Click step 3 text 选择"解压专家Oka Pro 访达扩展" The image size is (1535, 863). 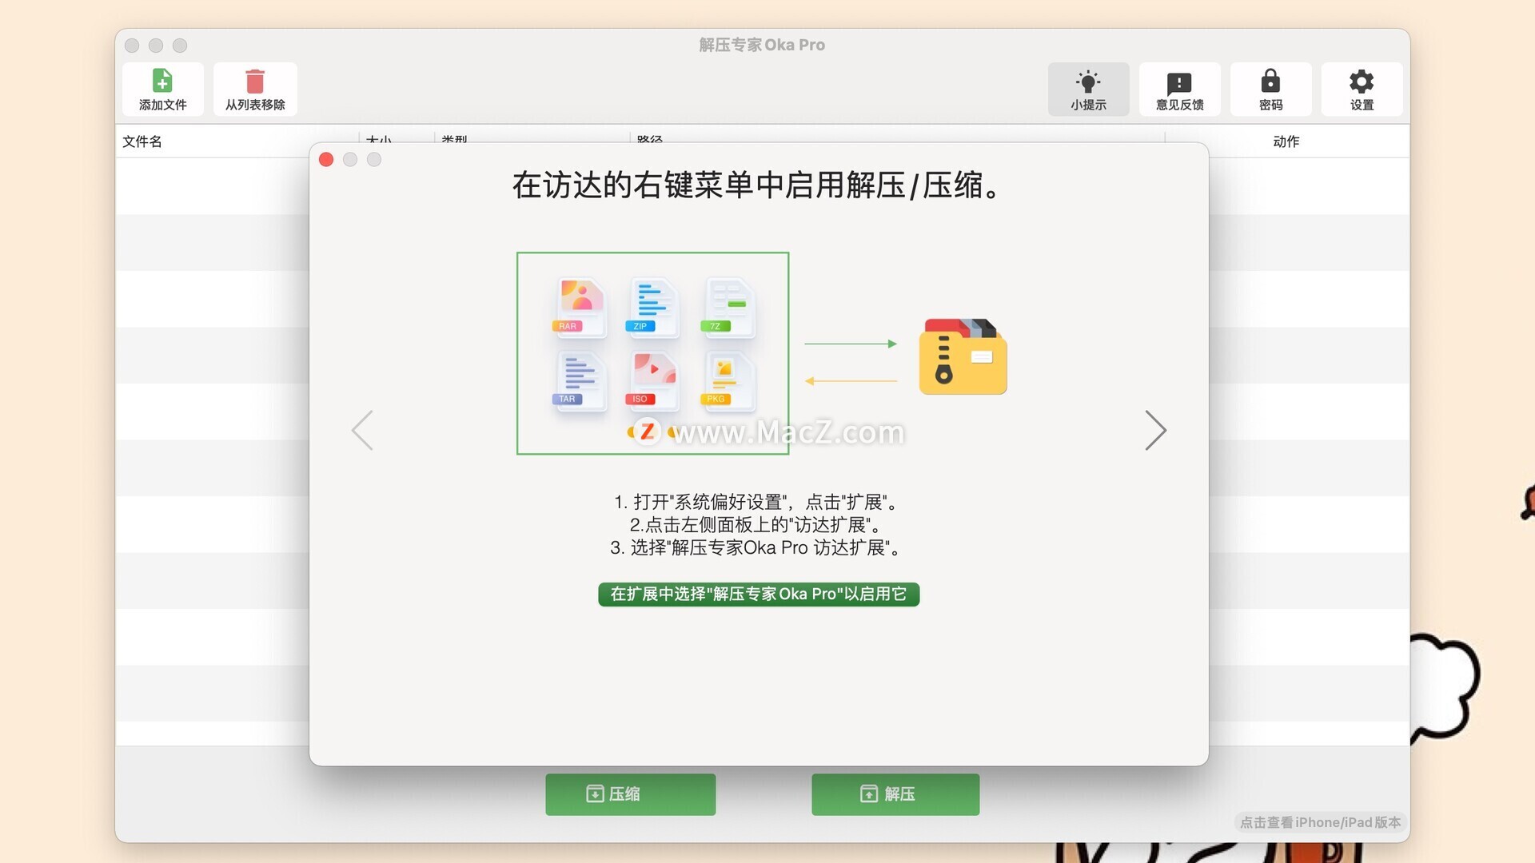pyautogui.click(x=757, y=547)
